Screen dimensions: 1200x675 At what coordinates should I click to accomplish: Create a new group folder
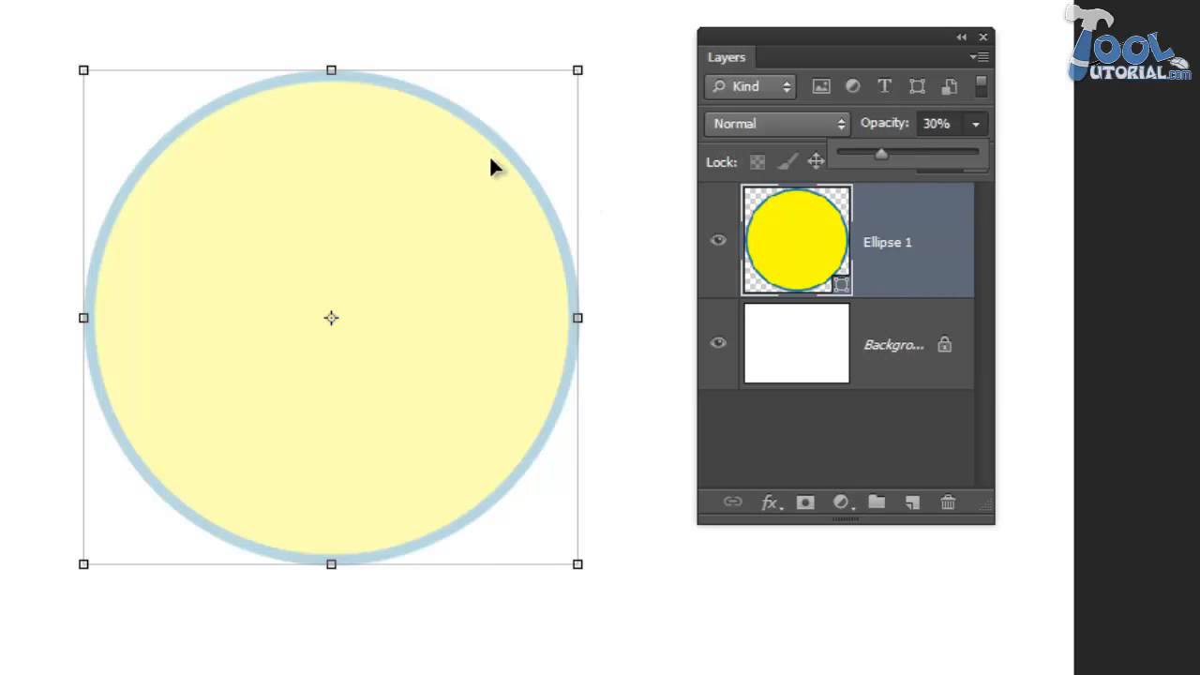(x=877, y=502)
